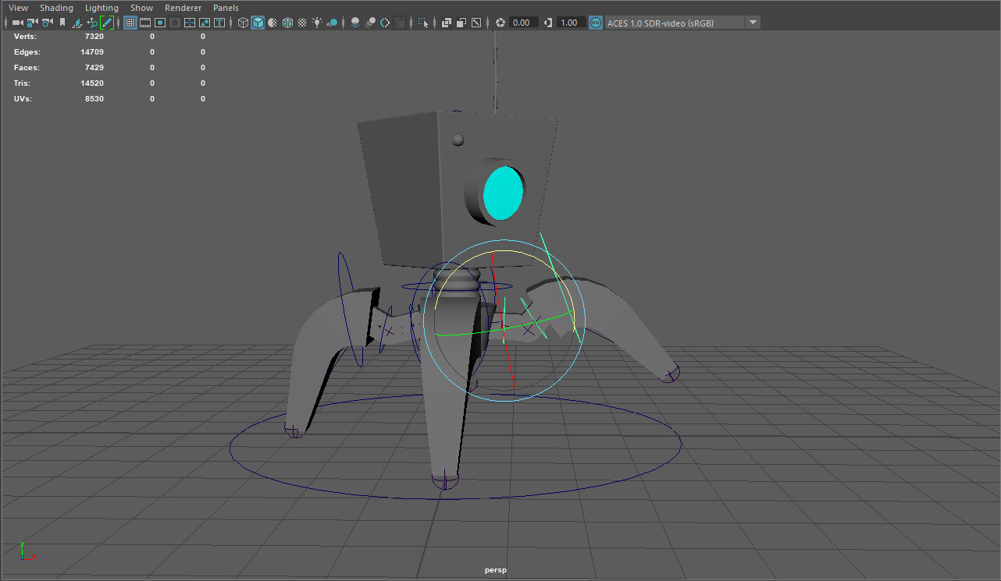Open the camera attribute editor icon
1001x581 pixels.
point(45,22)
